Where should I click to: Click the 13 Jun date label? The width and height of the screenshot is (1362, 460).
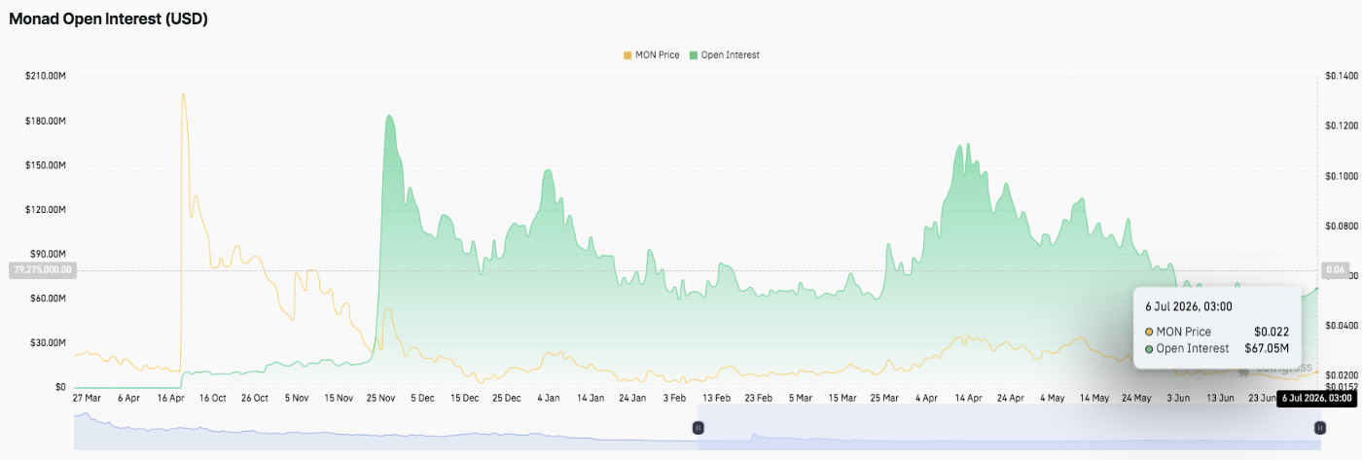[x=1220, y=398]
